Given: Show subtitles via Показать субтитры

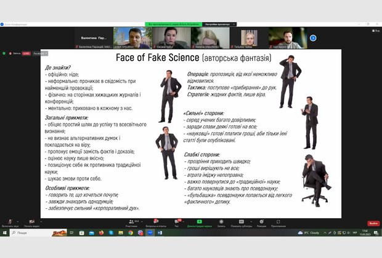Looking at the screenshot, I should (x=241, y=223).
